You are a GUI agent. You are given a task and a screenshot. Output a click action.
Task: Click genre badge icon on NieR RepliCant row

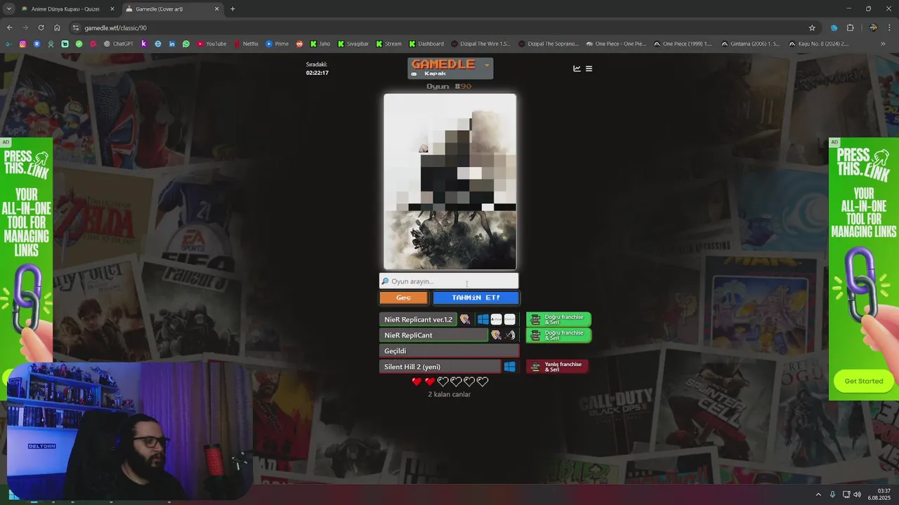[x=496, y=335]
